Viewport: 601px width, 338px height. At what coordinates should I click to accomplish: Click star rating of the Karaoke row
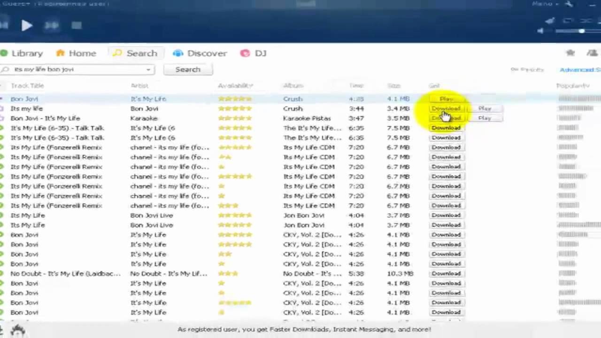235,118
